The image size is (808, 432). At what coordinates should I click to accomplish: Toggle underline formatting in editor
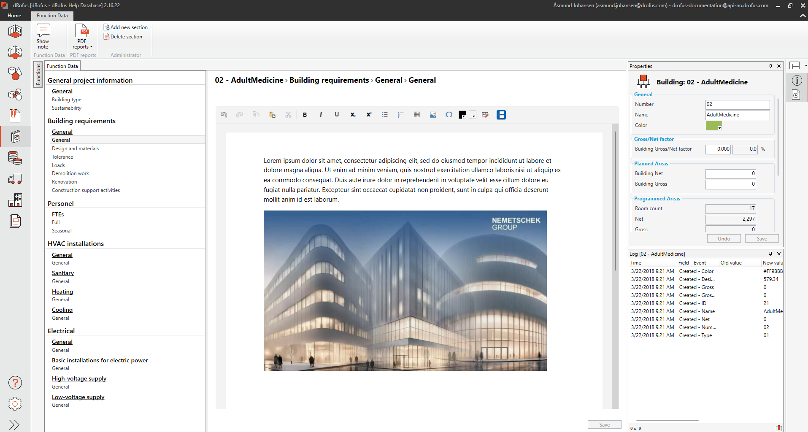337,115
